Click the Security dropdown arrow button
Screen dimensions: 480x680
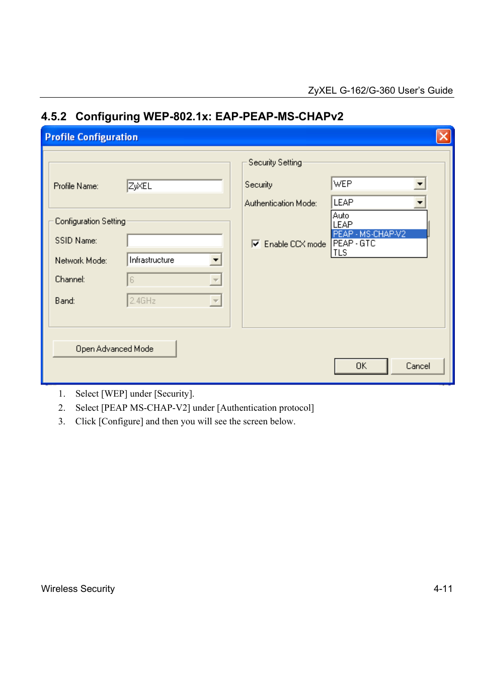point(420,184)
